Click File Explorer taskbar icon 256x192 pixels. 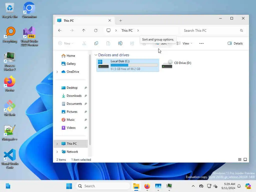click(136, 186)
